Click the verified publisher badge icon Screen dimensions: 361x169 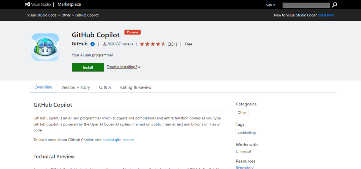click(92, 44)
